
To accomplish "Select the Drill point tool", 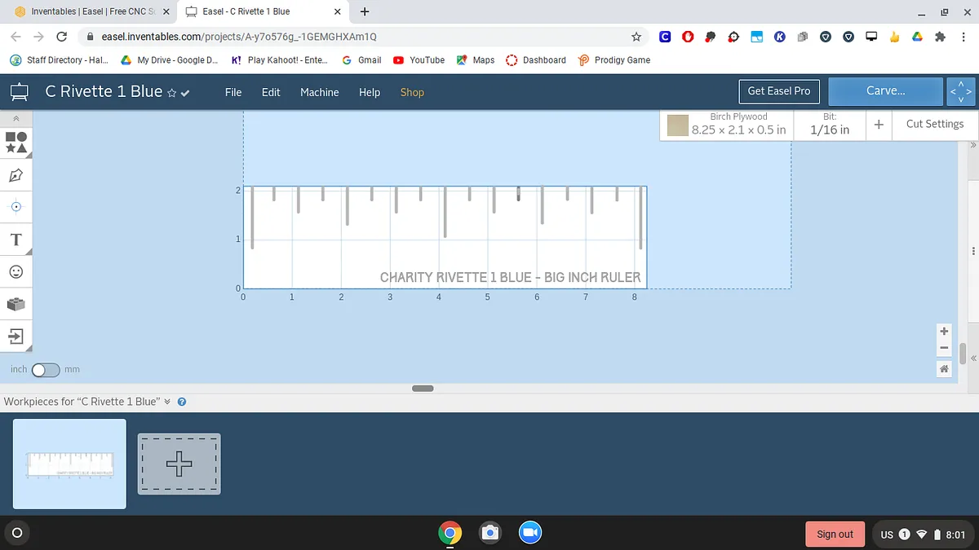I will 16,207.
